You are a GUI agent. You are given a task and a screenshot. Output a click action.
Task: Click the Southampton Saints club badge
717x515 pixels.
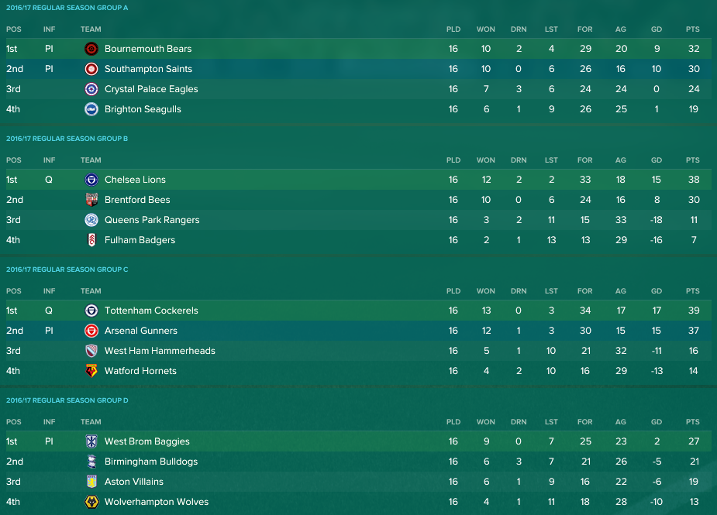91,69
